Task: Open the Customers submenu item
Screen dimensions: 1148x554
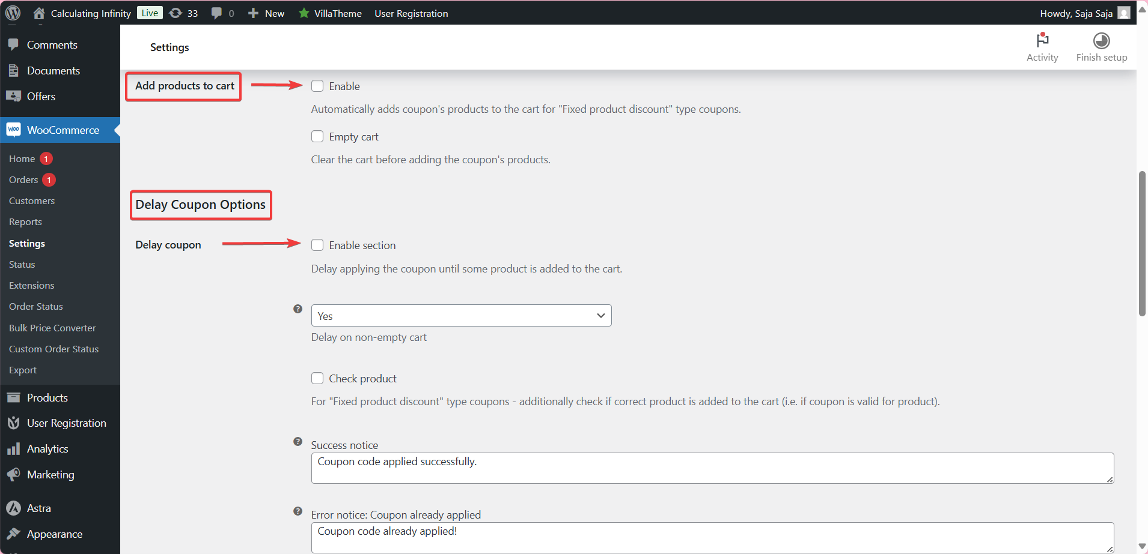Action: click(x=32, y=200)
